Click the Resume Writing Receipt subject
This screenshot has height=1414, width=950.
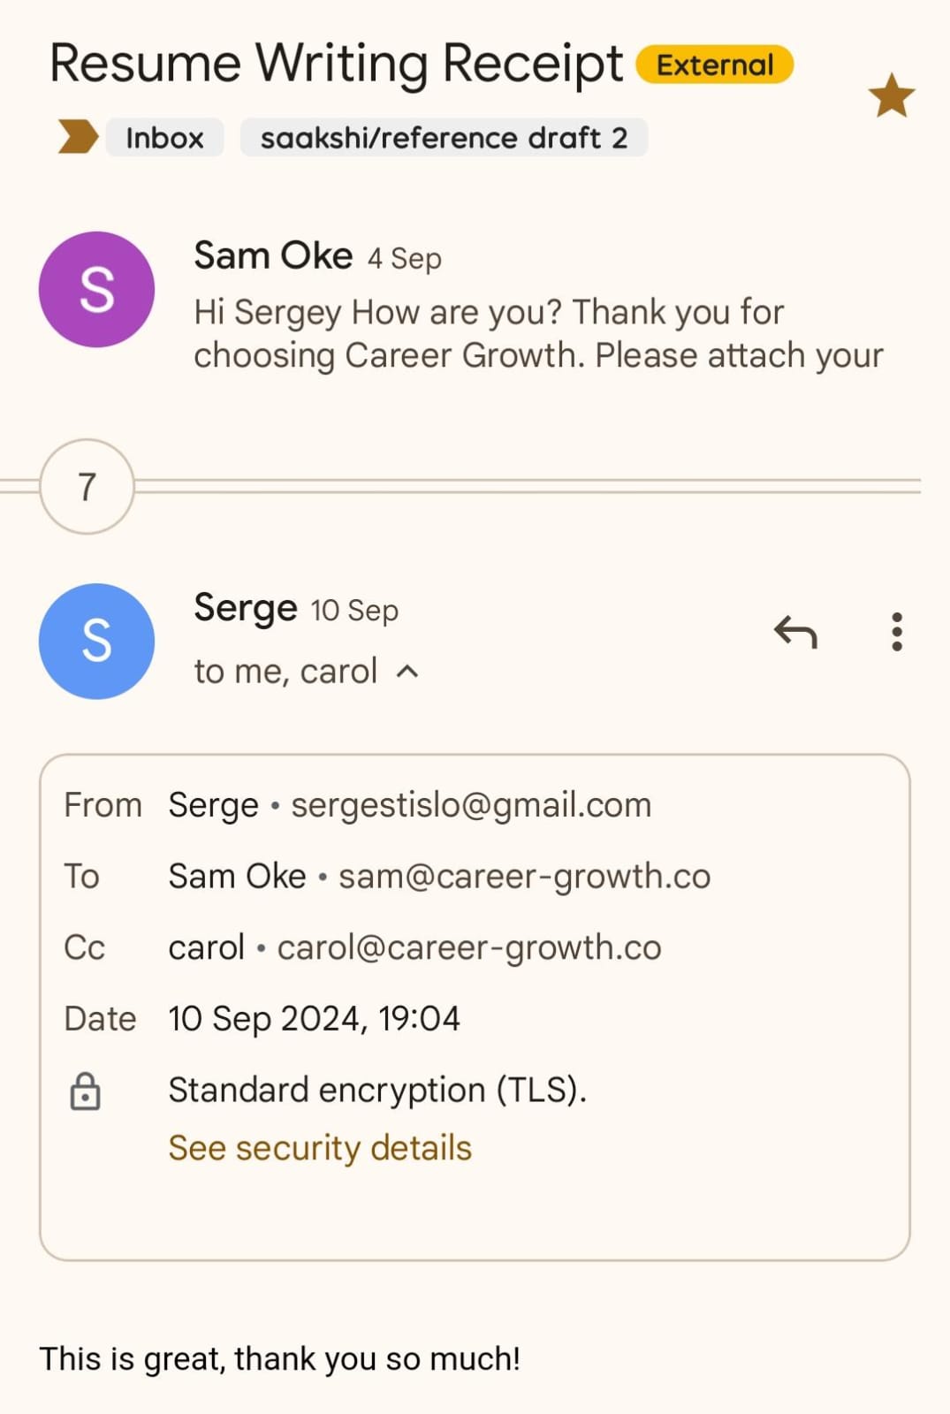tap(336, 64)
